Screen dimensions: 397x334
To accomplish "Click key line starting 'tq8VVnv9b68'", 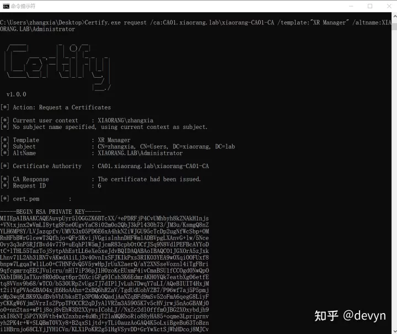I will click(104, 284).
